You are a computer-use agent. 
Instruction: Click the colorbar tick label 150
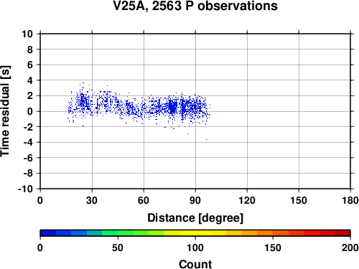273,247
